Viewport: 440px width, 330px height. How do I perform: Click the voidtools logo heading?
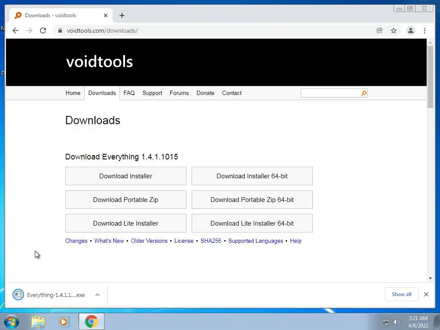99,61
